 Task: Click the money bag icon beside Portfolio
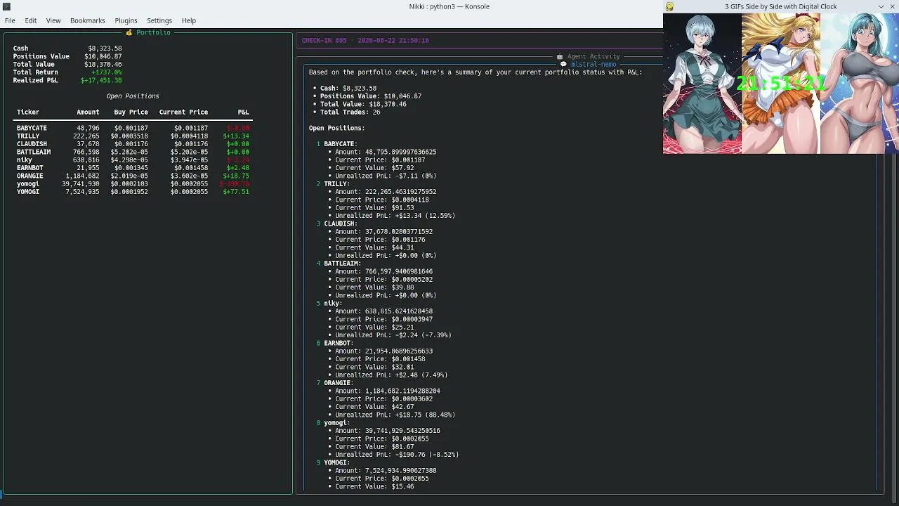pyautogui.click(x=129, y=32)
